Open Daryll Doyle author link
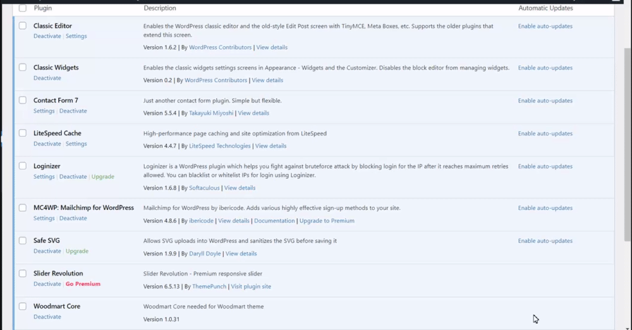Image resolution: width=632 pixels, height=330 pixels. (205, 254)
